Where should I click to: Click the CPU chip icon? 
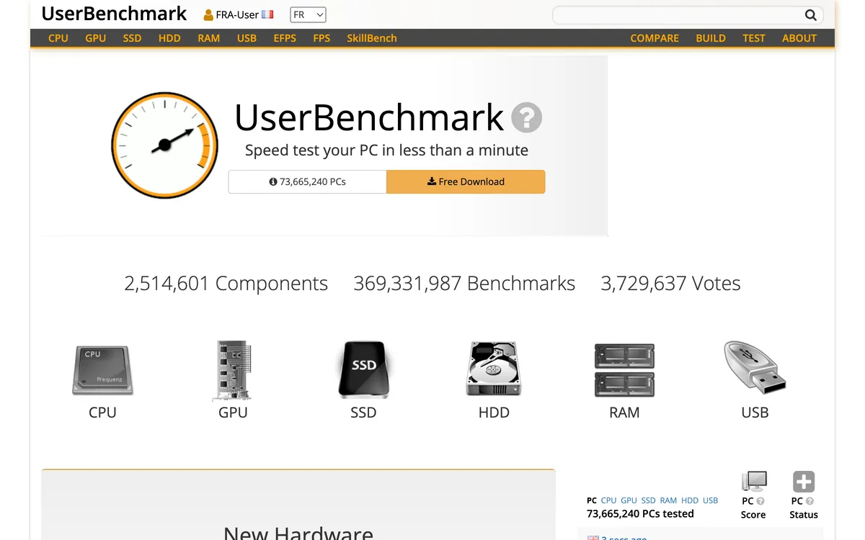[102, 370]
